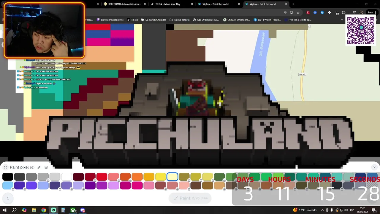
Task: Open the red circular browser extension
Action: (308, 12)
